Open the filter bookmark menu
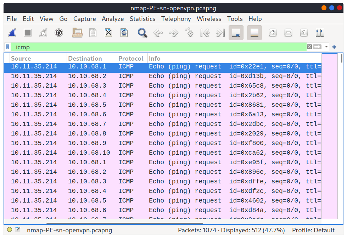Viewport: 347px width, 238px height. pos(7,47)
